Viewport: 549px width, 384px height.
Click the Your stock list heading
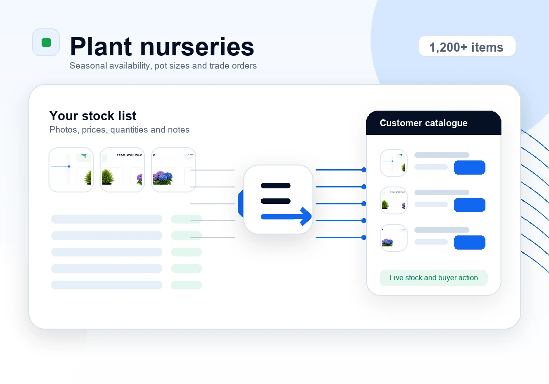pos(93,116)
